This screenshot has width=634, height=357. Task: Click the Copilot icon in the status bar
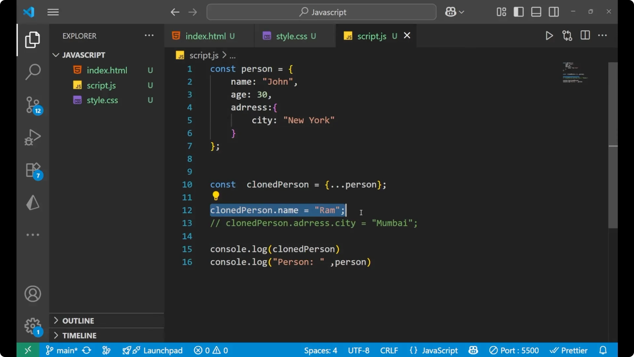pos(473,350)
